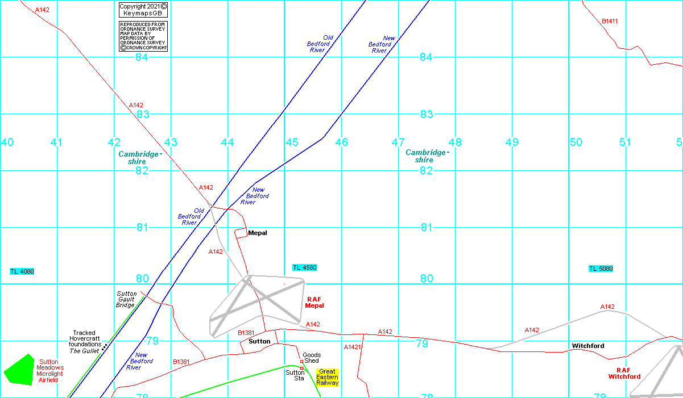683x398 pixels.
Task: Open the TL 4080 grid square label
Action: 22,271
